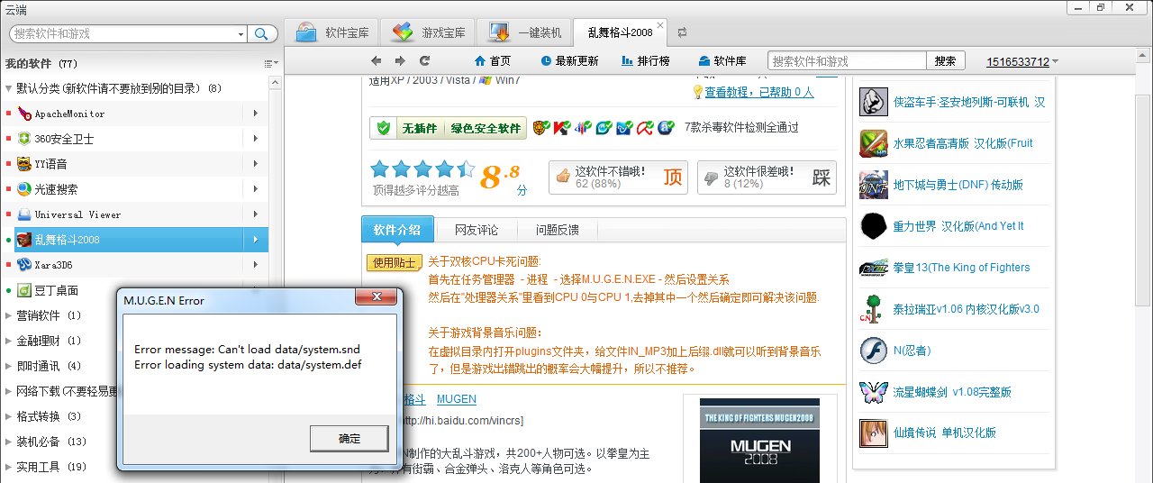Click the 搜索 button
Image resolution: width=1153 pixels, height=483 pixels.
(945, 61)
